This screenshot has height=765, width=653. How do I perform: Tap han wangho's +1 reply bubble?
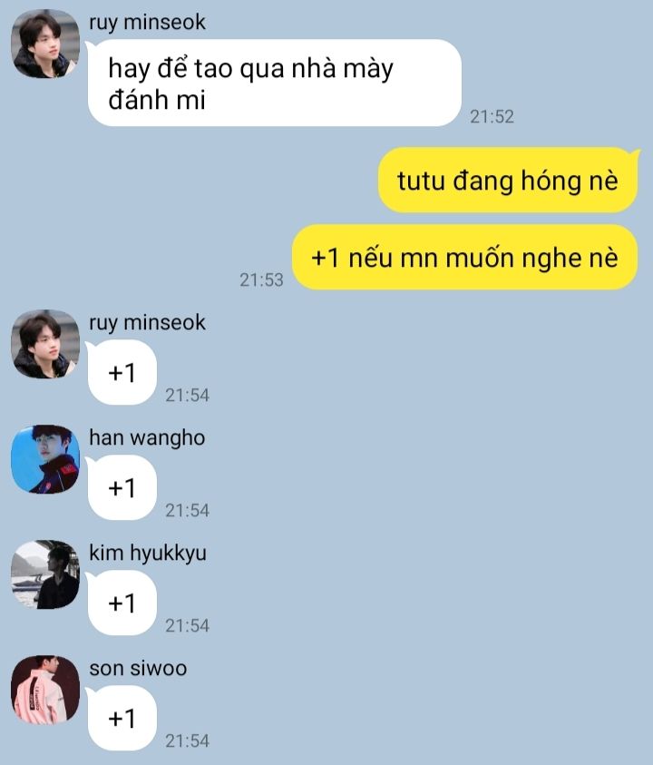[x=122, y=488]
